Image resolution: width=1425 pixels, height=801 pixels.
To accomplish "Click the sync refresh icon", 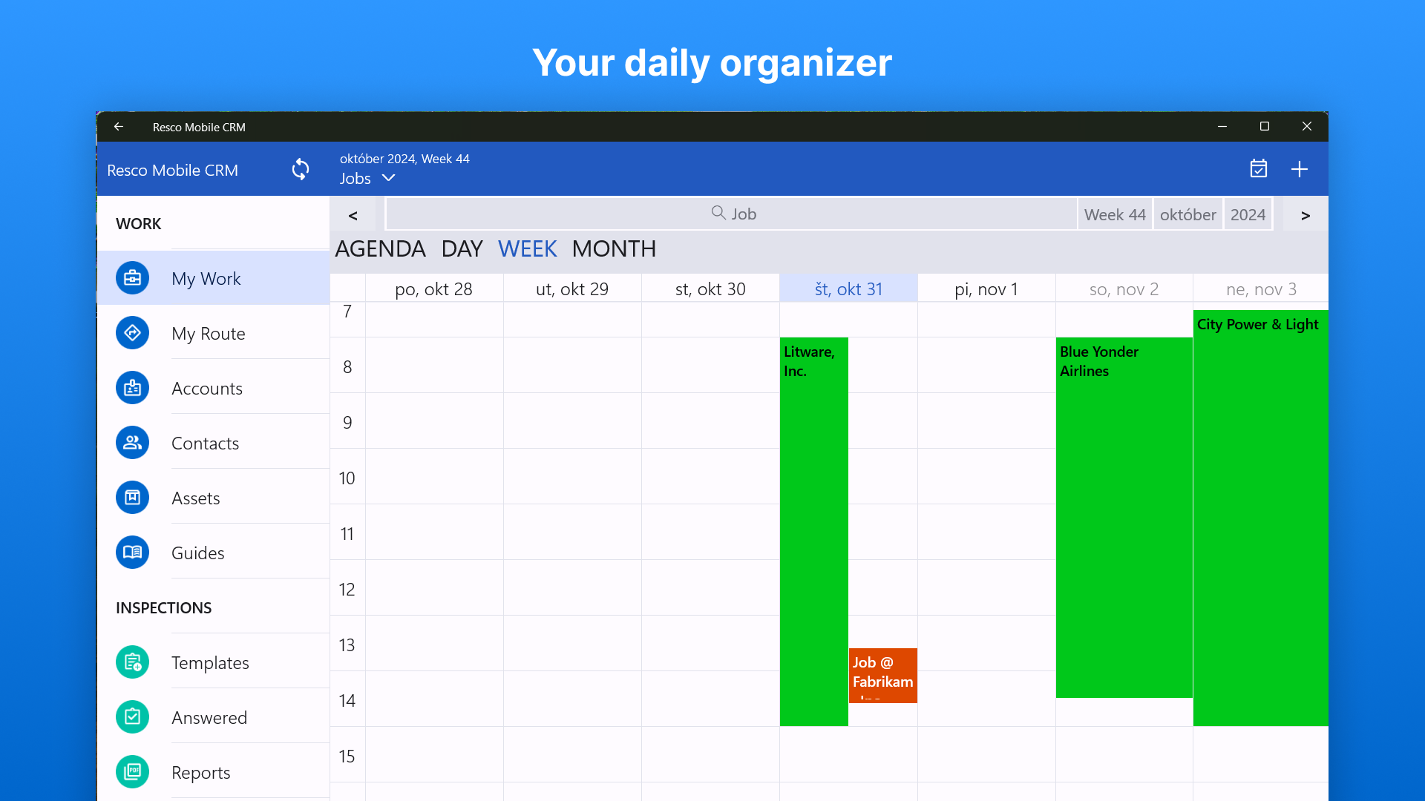I will [300, 169].
